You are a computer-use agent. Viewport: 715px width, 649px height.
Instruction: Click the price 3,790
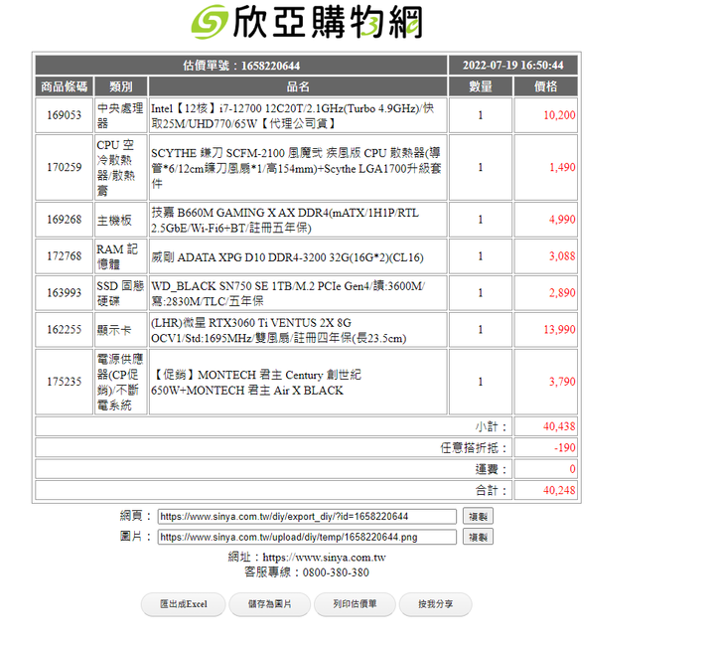click(562, 382)
